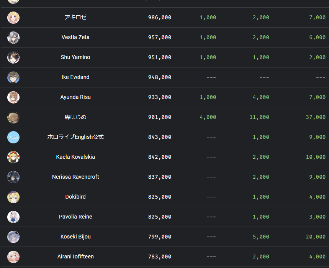Click the Shu Yamino name link
This screenshot has height=268, width=329.
click(x=75, y=58)
